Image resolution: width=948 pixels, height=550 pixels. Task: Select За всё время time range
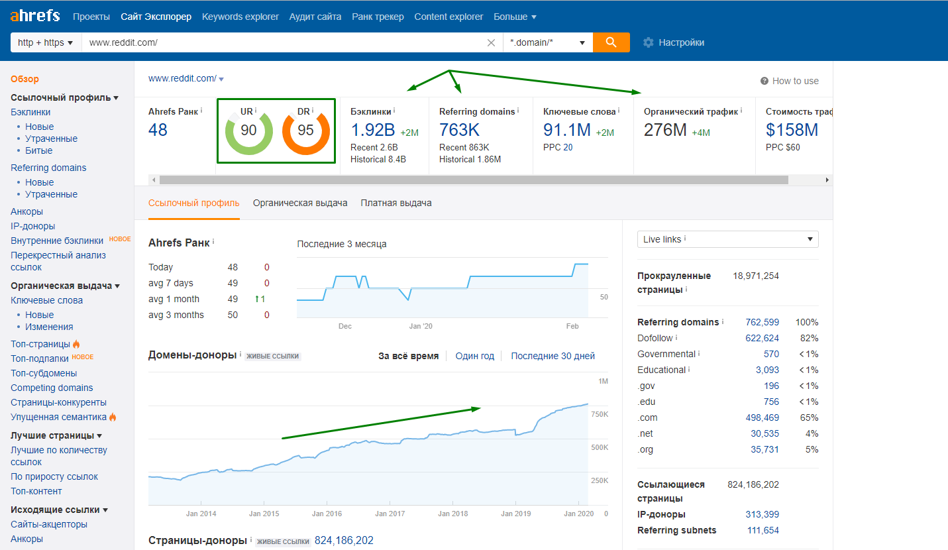tap(408, 356)
